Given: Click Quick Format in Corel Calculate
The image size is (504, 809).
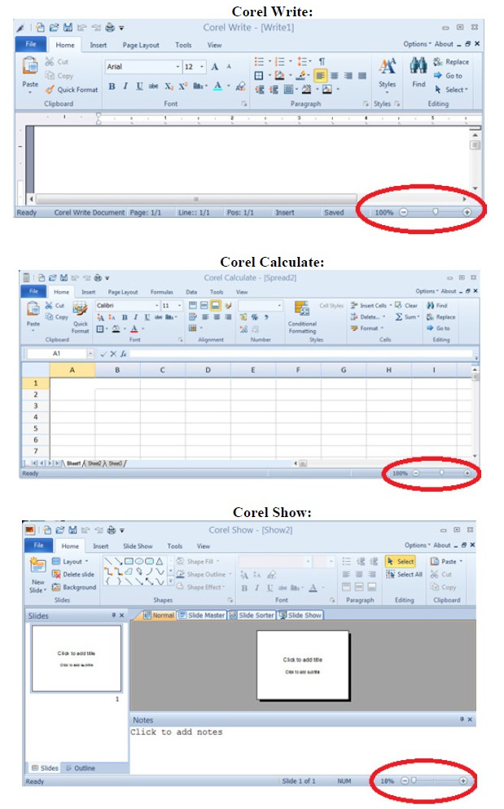Looking at the screenshot, I should coord(81,318).
